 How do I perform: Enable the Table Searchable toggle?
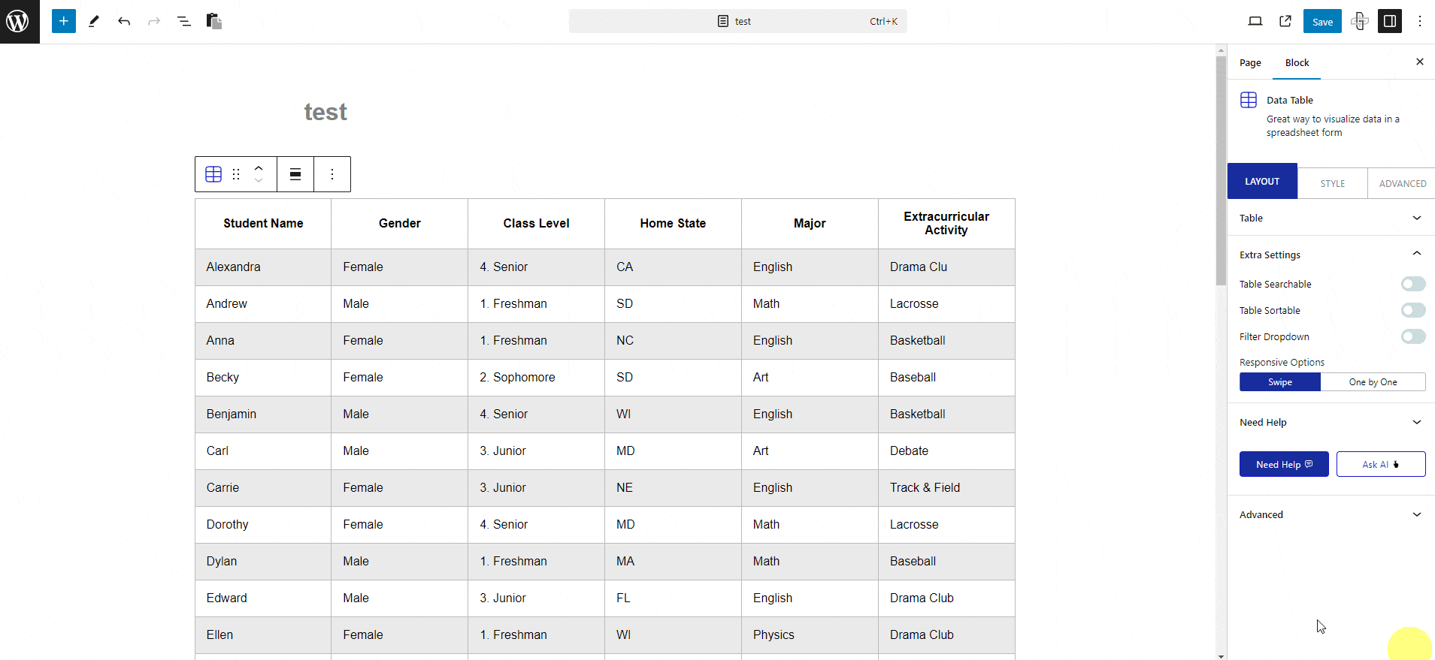(1413, 284)
